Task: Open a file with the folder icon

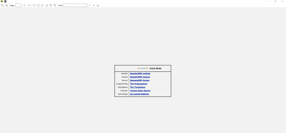Action: click(2, 6)
